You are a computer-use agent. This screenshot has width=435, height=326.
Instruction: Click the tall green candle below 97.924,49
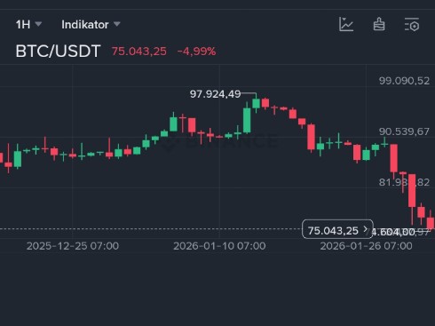point(247,120)
